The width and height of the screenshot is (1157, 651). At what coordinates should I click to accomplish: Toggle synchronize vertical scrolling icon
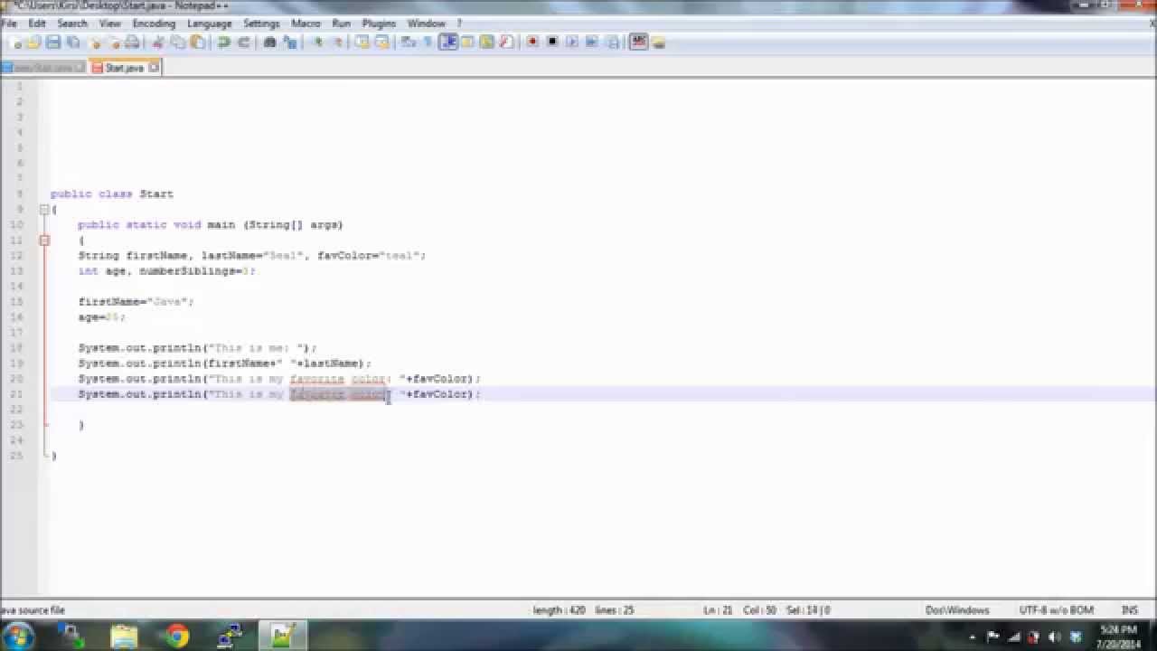pyautogui.click(x=362, y=42)
